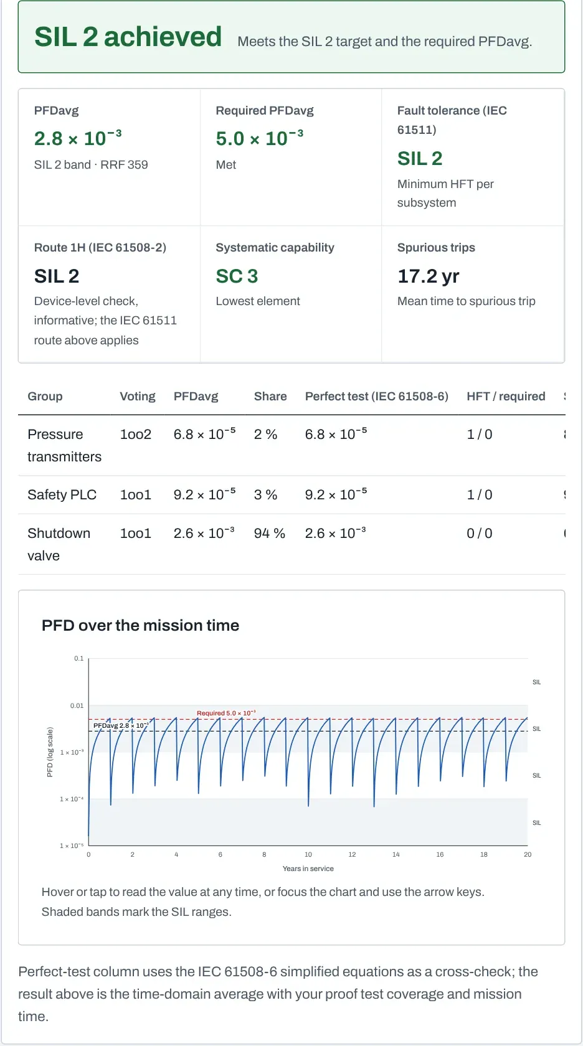The height and width of the screenshot is (1046, 583).
Task: Select the "Hover or tap to read" hint
Action: tap(263, 902)
